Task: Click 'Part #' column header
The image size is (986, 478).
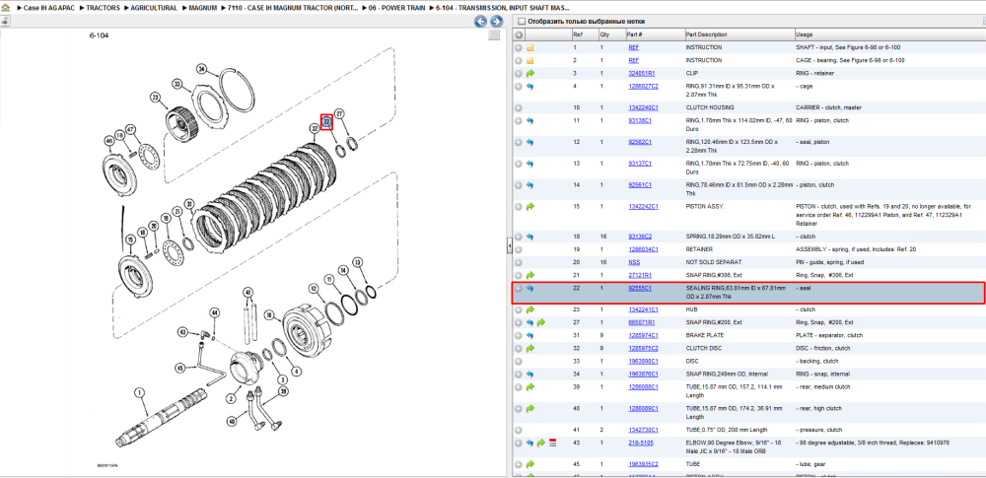Action: (634, 34)
